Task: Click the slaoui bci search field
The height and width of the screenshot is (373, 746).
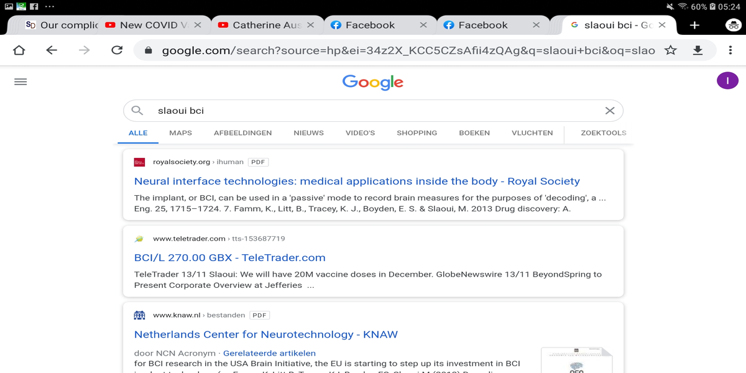Action: pyautogui.click(x=373, y=111)
